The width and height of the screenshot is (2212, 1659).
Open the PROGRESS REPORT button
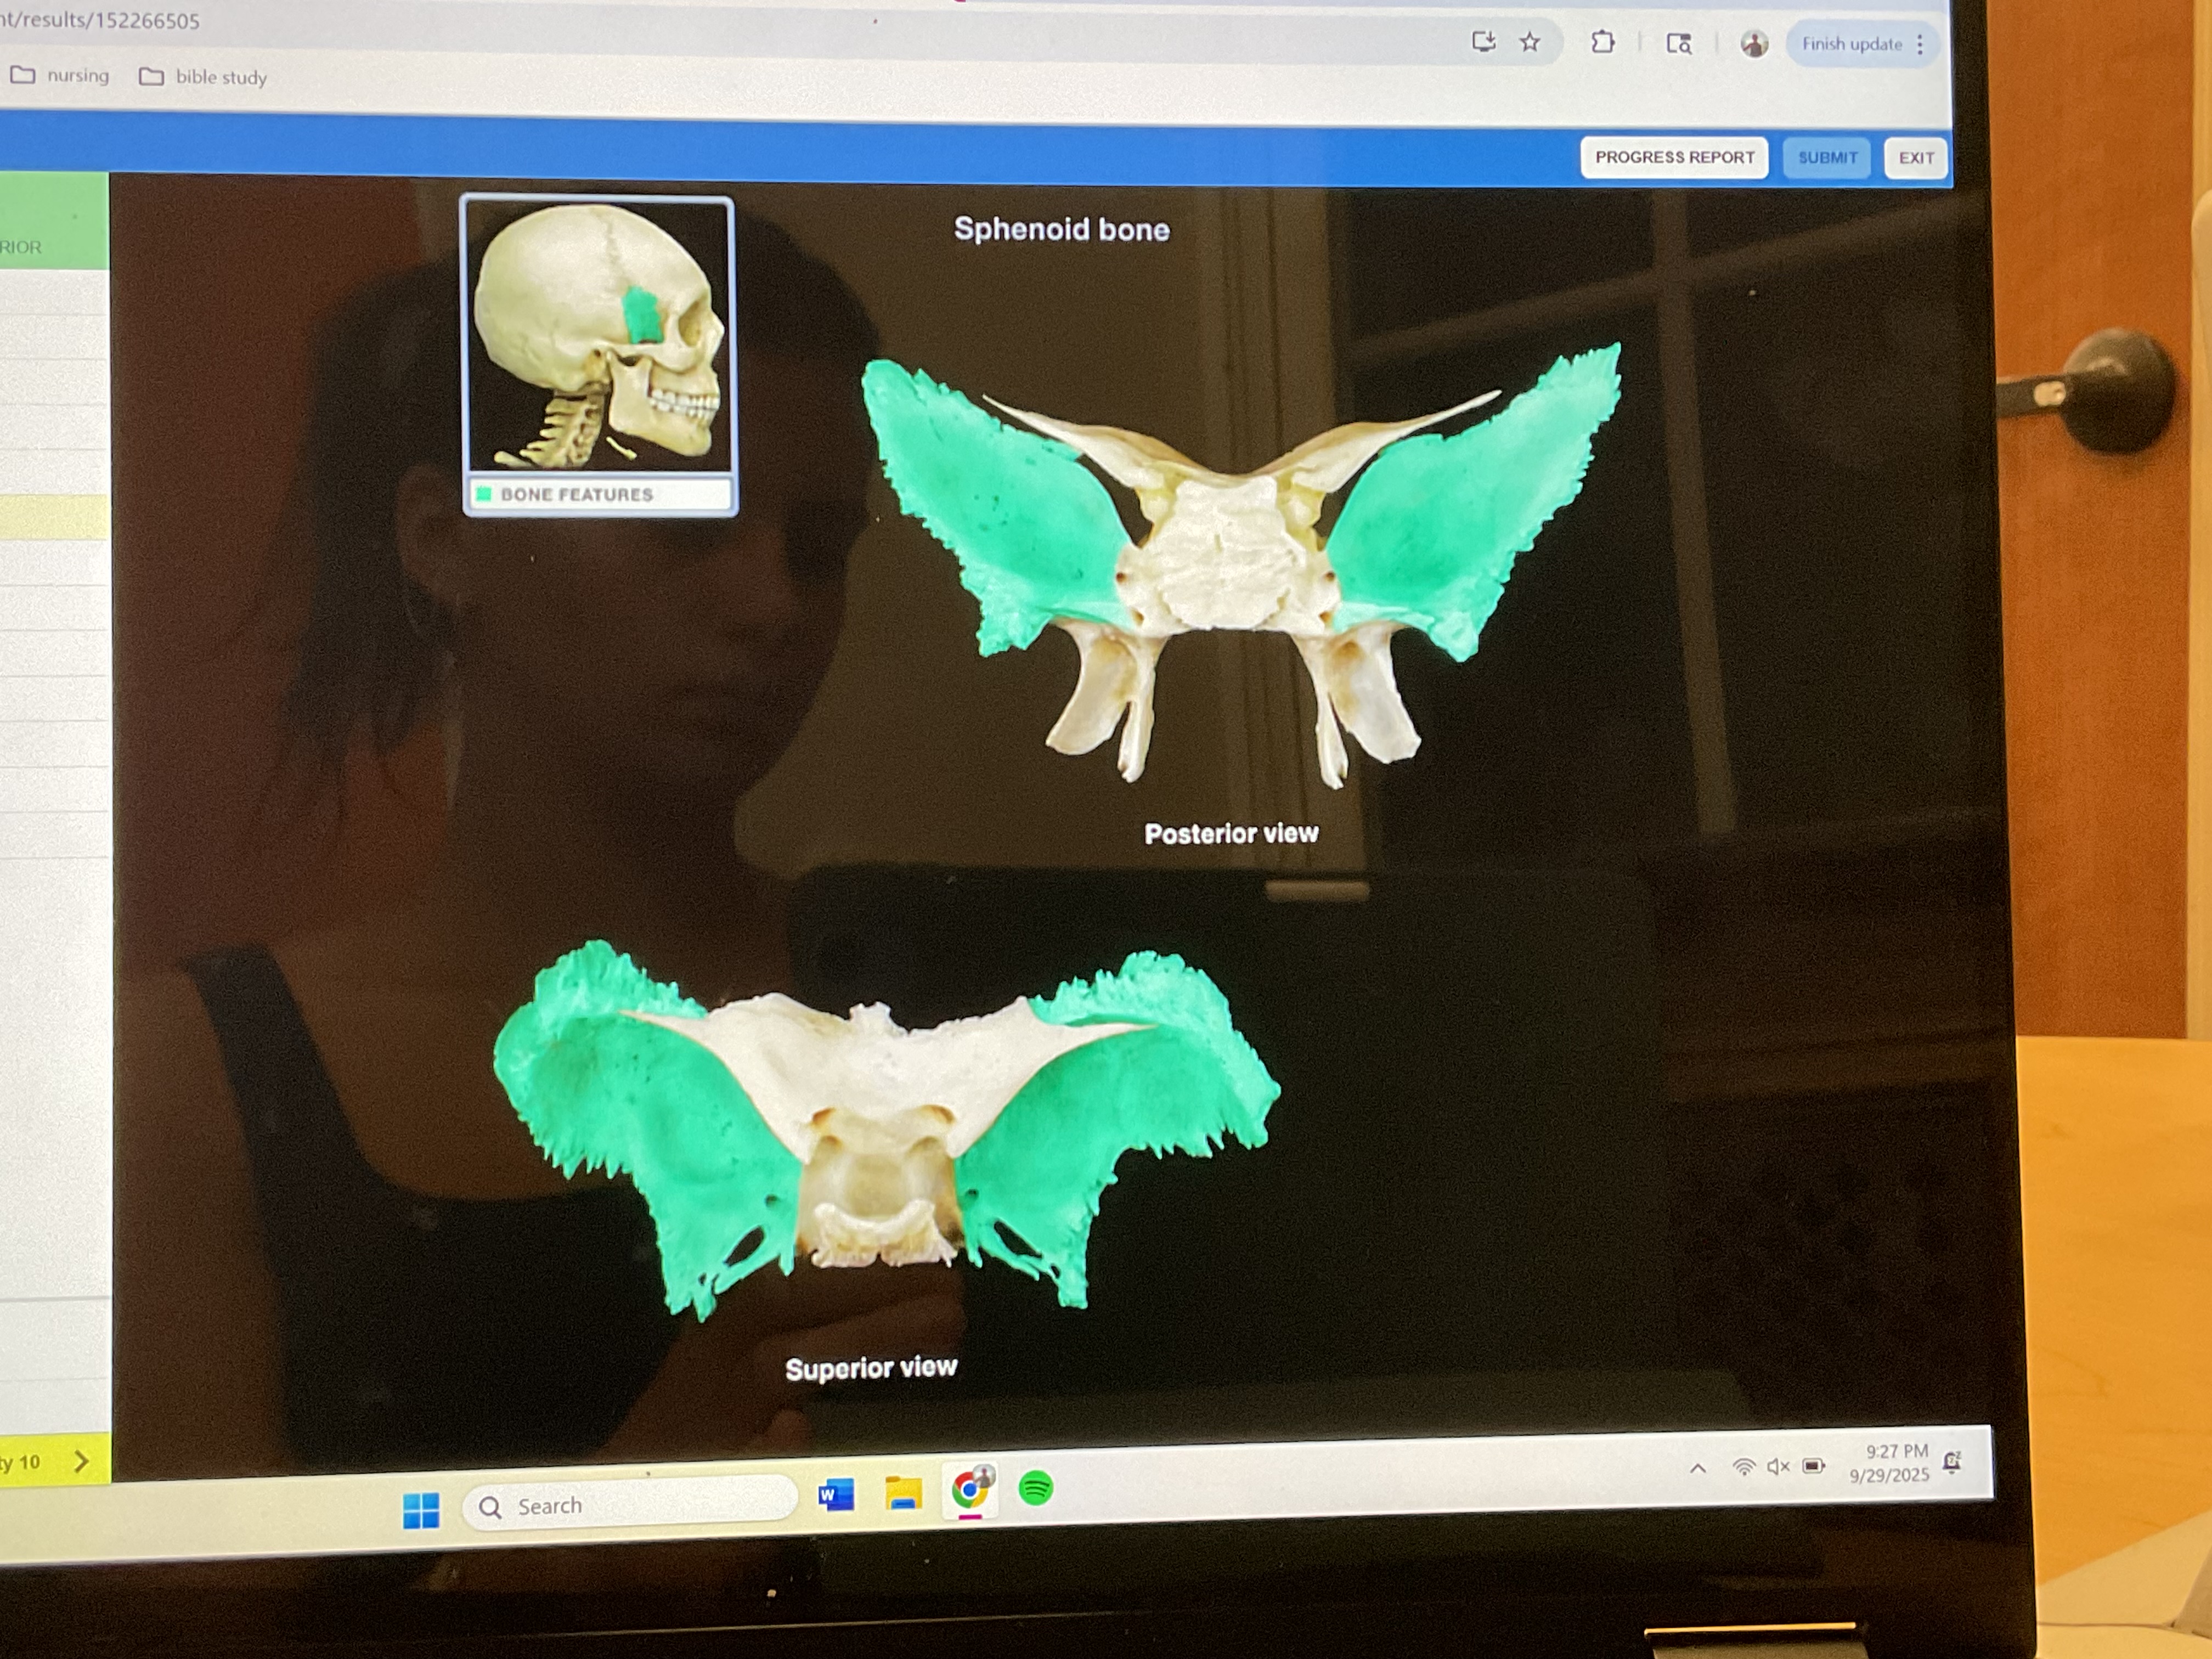(1674, 157)
